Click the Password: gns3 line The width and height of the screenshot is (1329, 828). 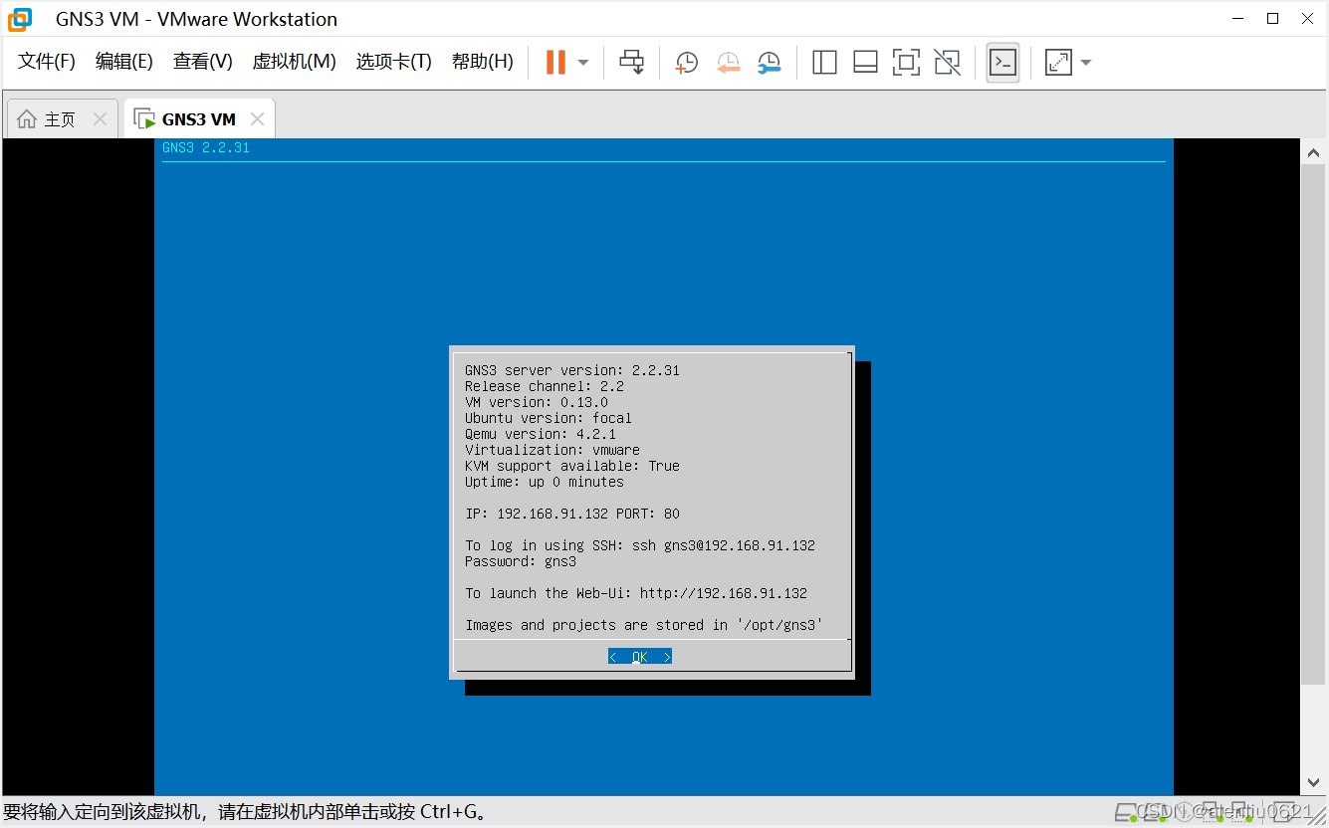pyautogui.click(x=521, y=561)
